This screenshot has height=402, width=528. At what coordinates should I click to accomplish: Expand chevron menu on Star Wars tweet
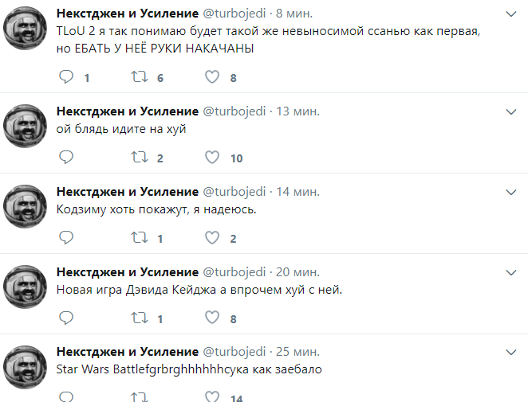pos(512,352)
